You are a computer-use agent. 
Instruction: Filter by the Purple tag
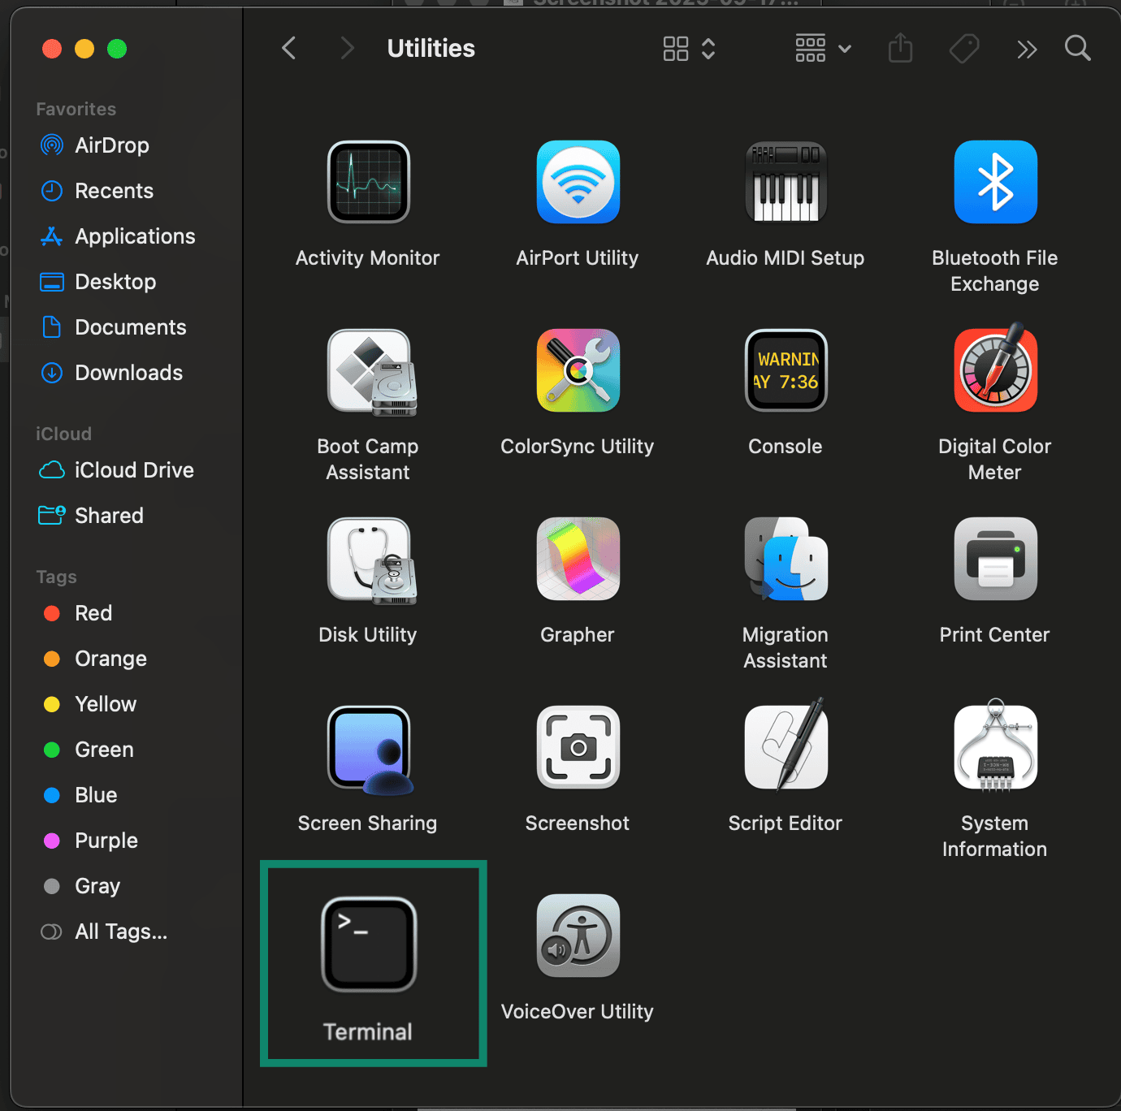tap(90, 841)
